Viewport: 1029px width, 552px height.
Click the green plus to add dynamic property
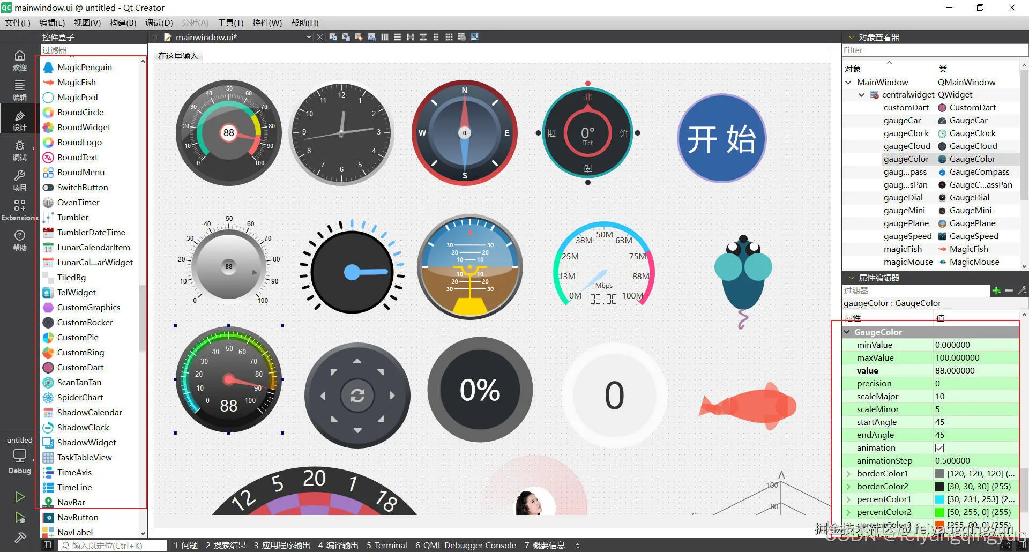[996, 290]
